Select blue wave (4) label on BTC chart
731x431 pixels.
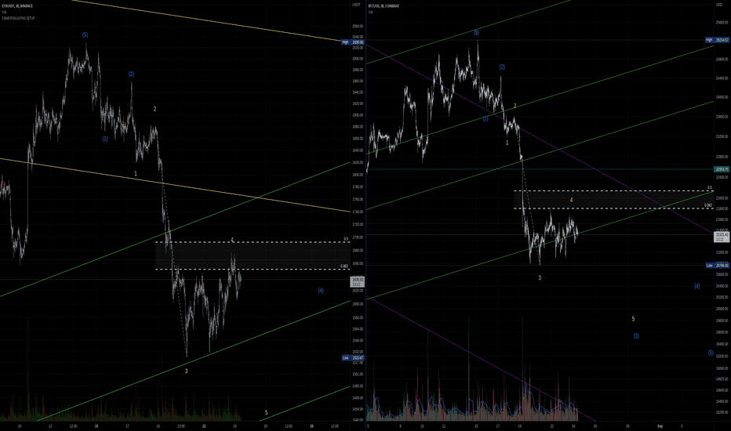697,286
